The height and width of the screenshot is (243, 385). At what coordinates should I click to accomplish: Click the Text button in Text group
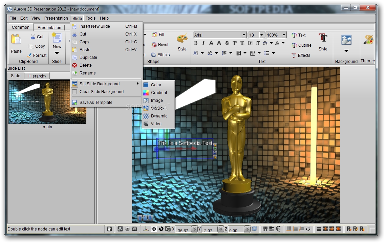[299, 35]
